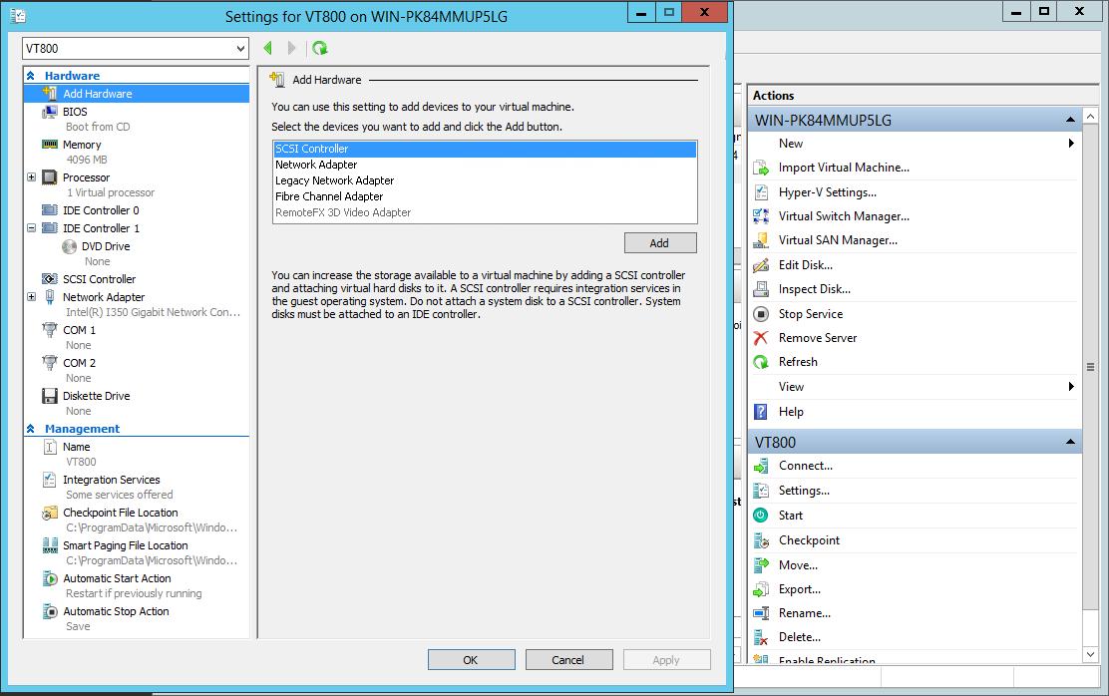Click the Apply button
This screenshot has height=696, width=1109.
[666, 660]
